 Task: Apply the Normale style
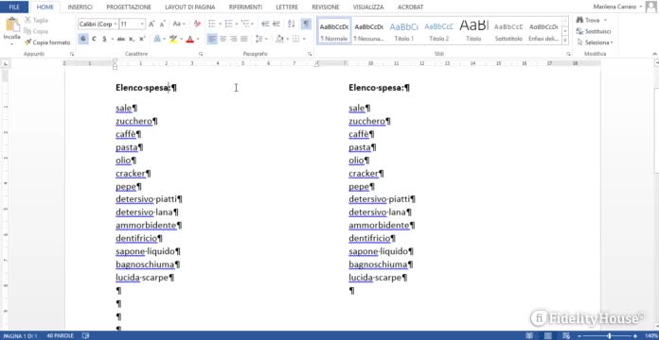tap(334, 31)
